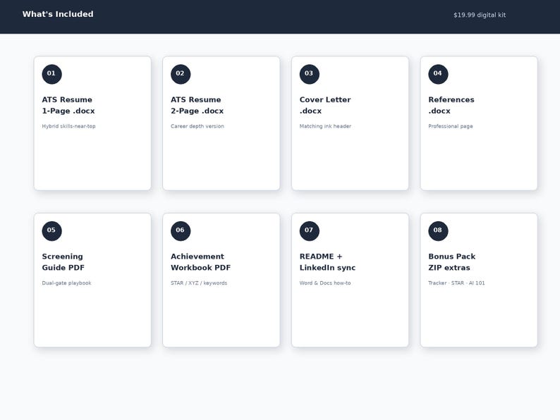Select the ATS Resume 2-Page .docx title
Image resolution: width=560 pixels, height=420 pixels.
coord(197,105)
